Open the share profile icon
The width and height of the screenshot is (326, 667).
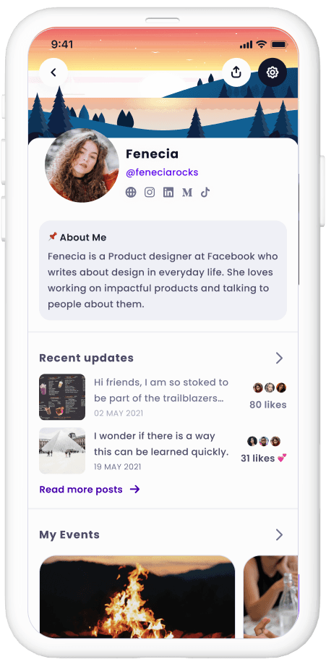236,72
